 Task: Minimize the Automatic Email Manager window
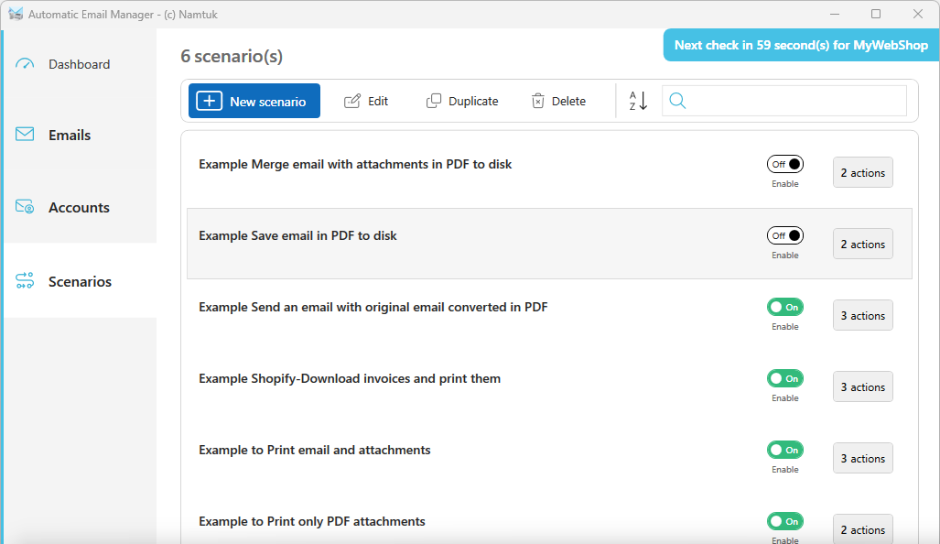point(834,14)
